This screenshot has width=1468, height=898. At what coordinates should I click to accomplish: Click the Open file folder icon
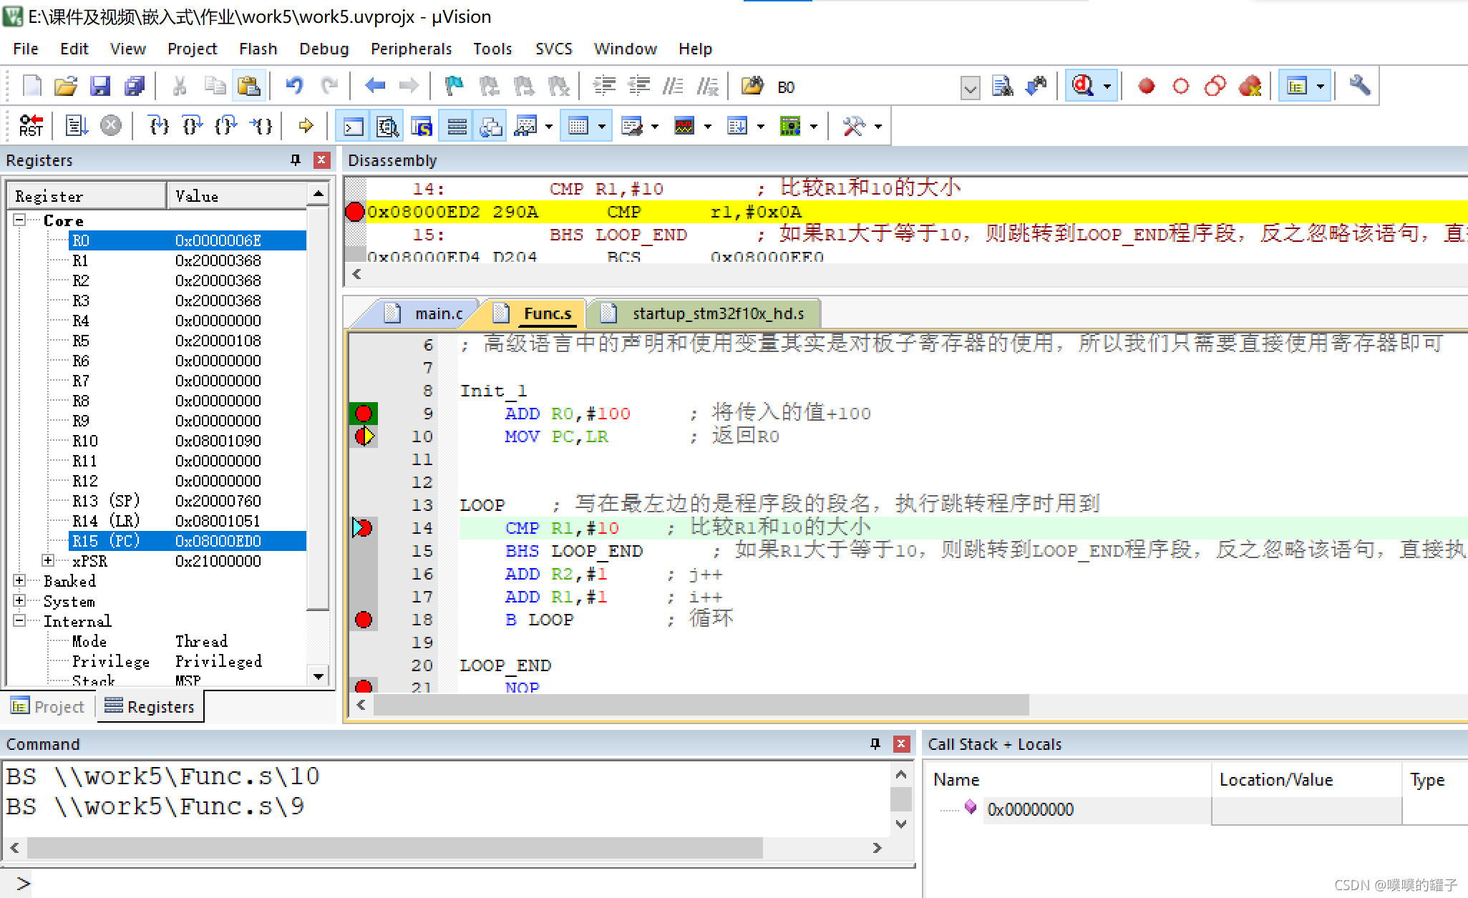coord(66,86)
